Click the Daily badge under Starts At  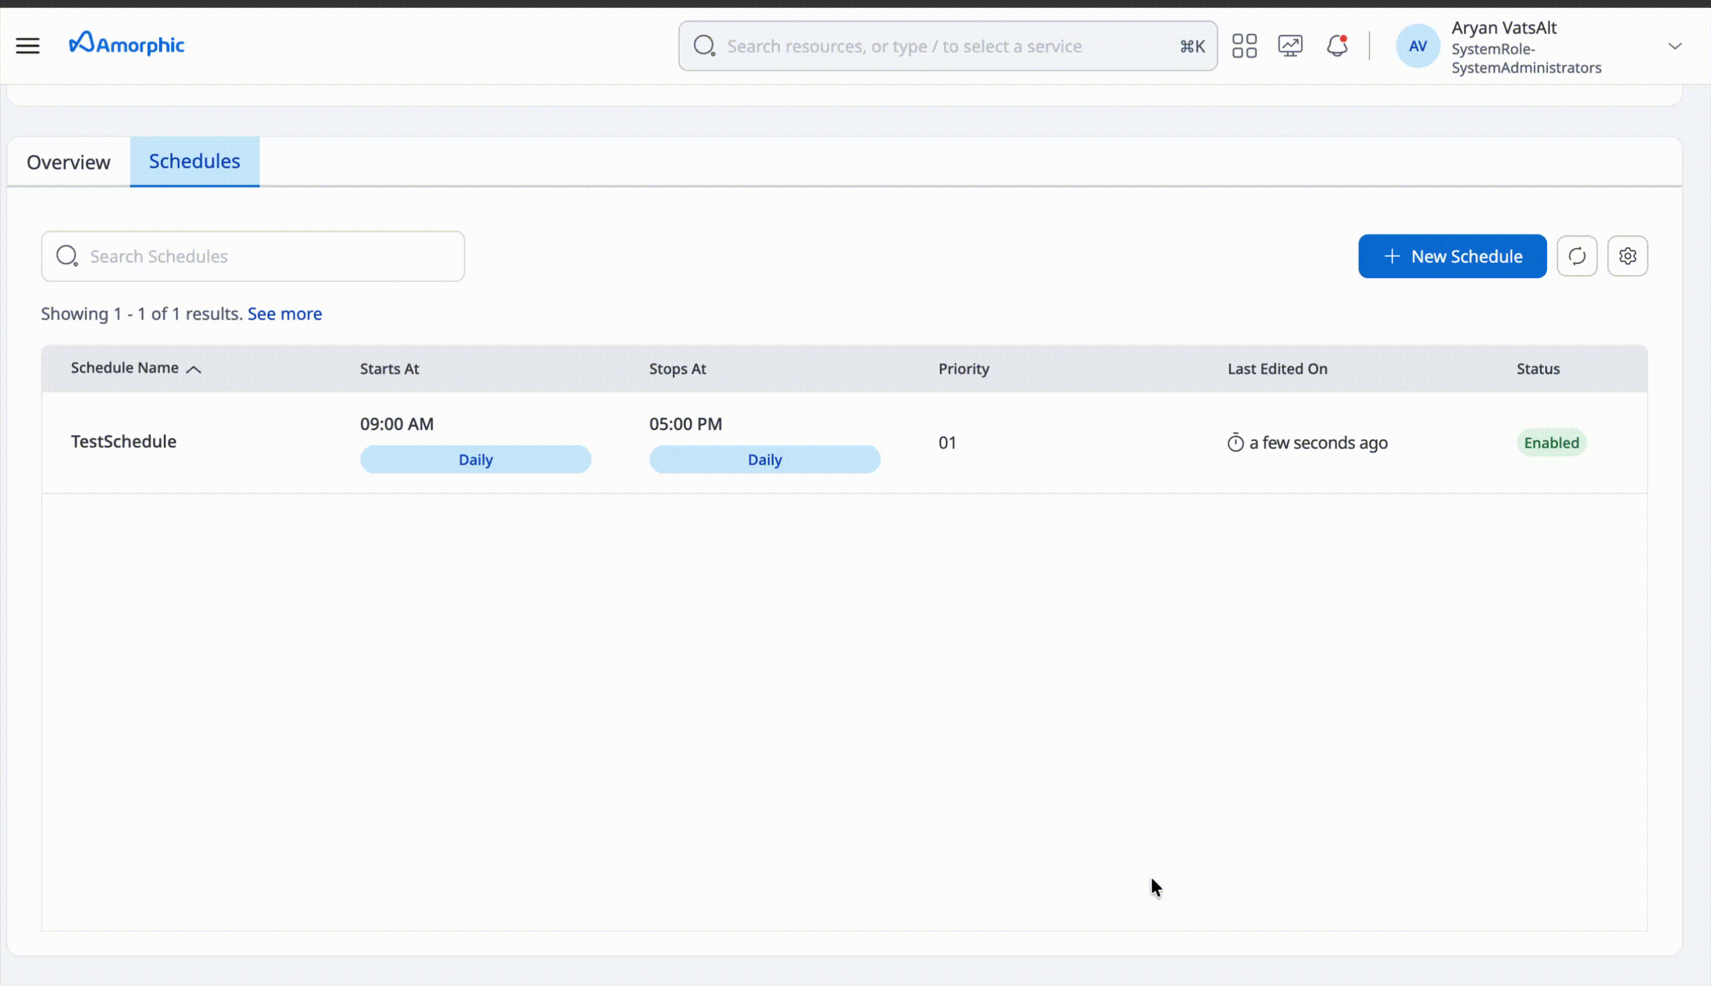[x=475, y=459]
